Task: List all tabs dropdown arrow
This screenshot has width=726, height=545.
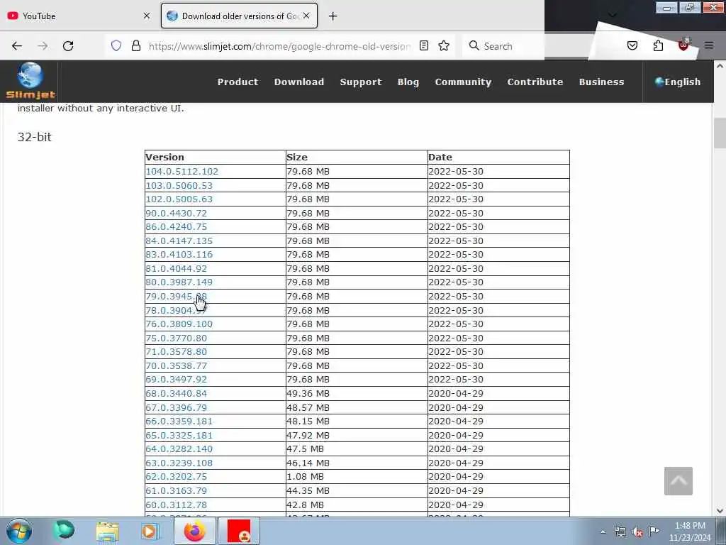Action: point(612,16)
